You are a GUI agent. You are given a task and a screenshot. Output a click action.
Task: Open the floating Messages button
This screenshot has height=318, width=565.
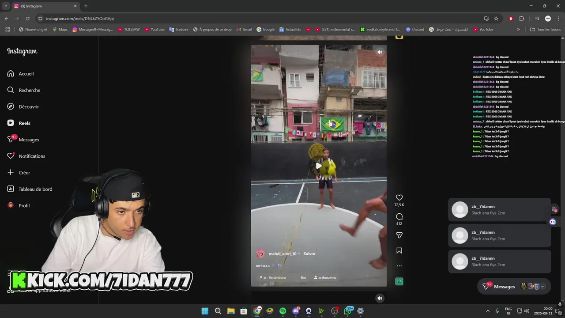click(x=514, y=287)
